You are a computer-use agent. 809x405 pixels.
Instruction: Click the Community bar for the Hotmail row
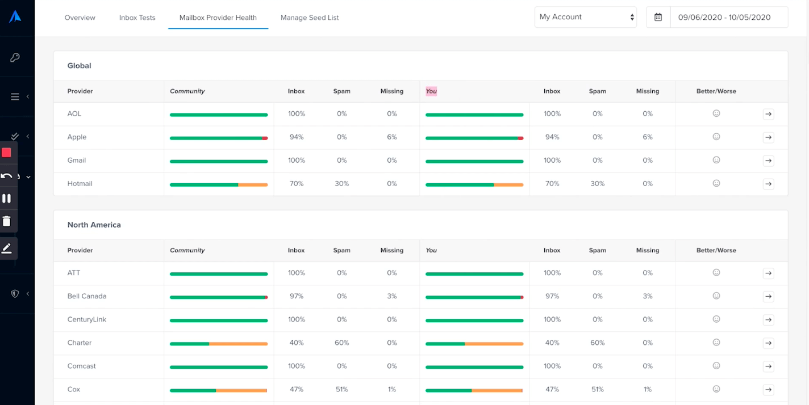point(219,184)
